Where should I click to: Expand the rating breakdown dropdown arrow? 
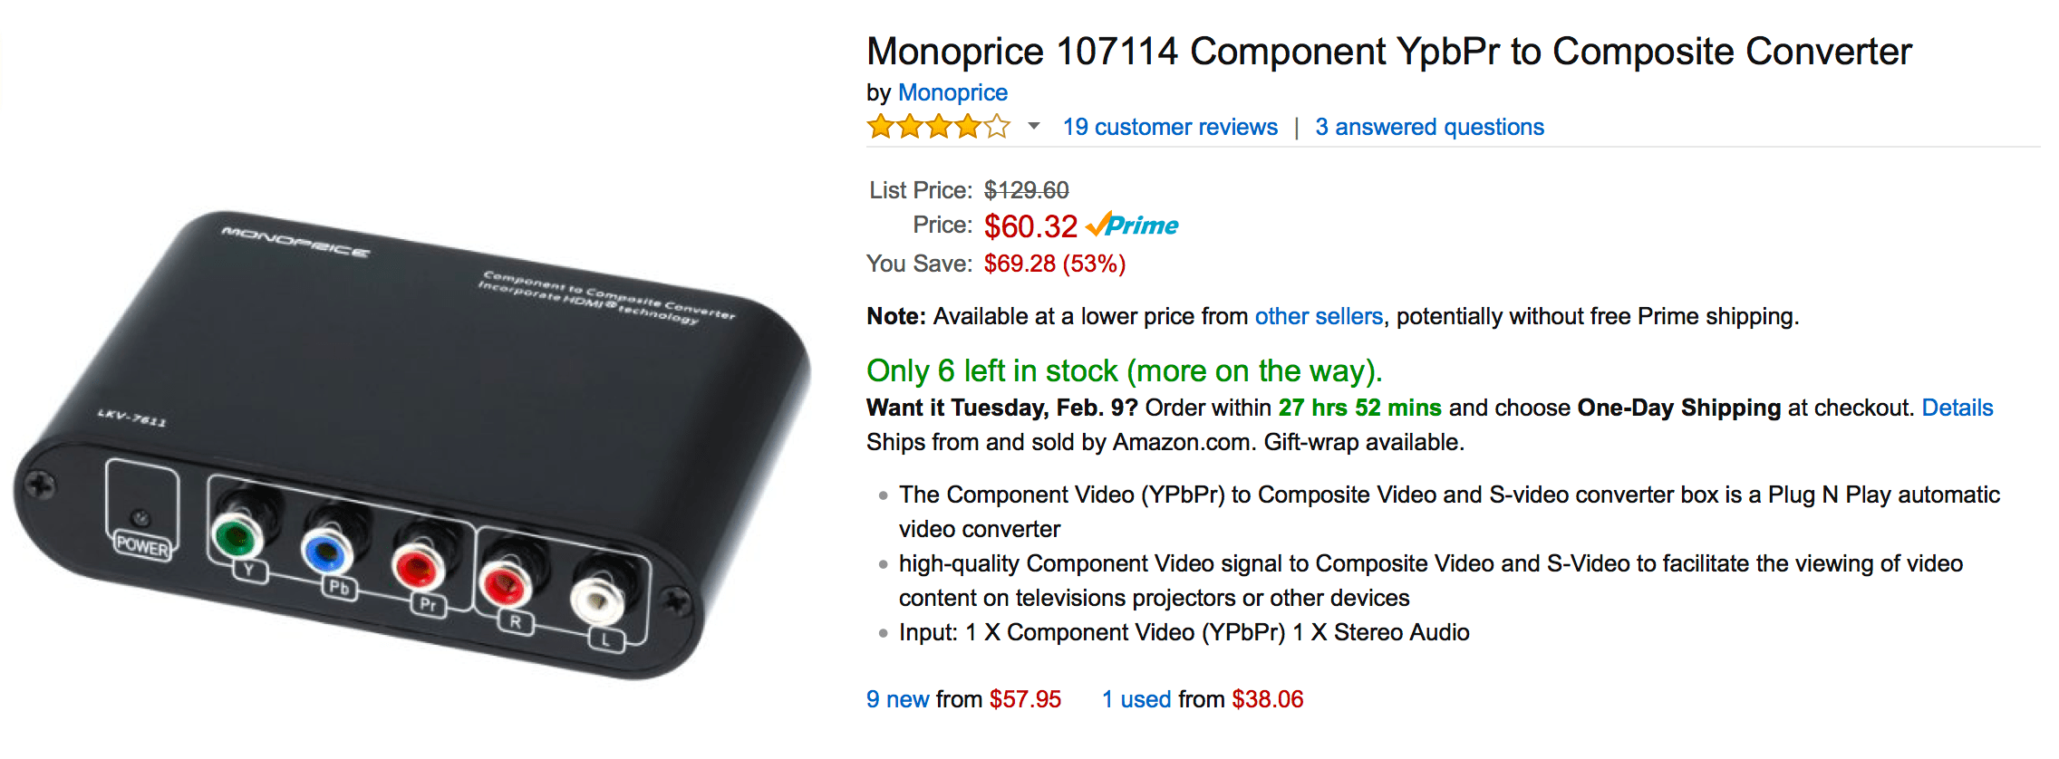[1033, 127]
